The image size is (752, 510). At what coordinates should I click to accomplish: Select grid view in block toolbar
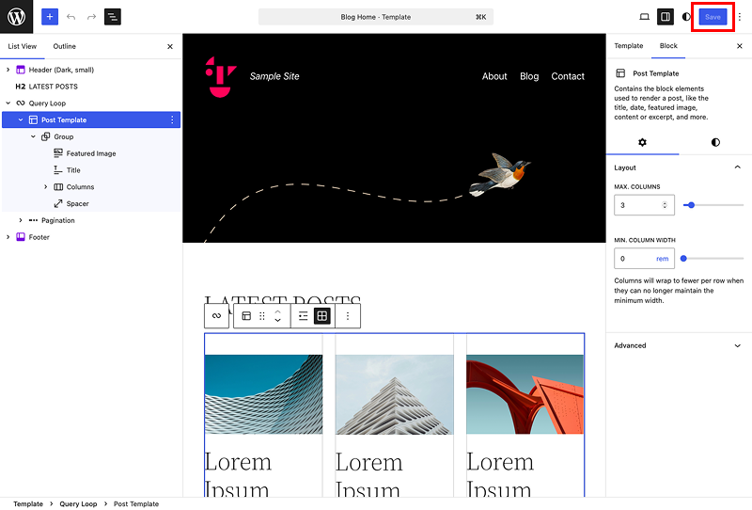click(x=322, y=316)
